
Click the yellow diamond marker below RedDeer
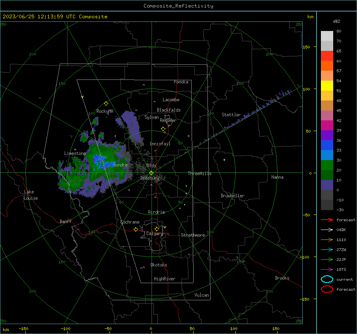coord(163,129)
